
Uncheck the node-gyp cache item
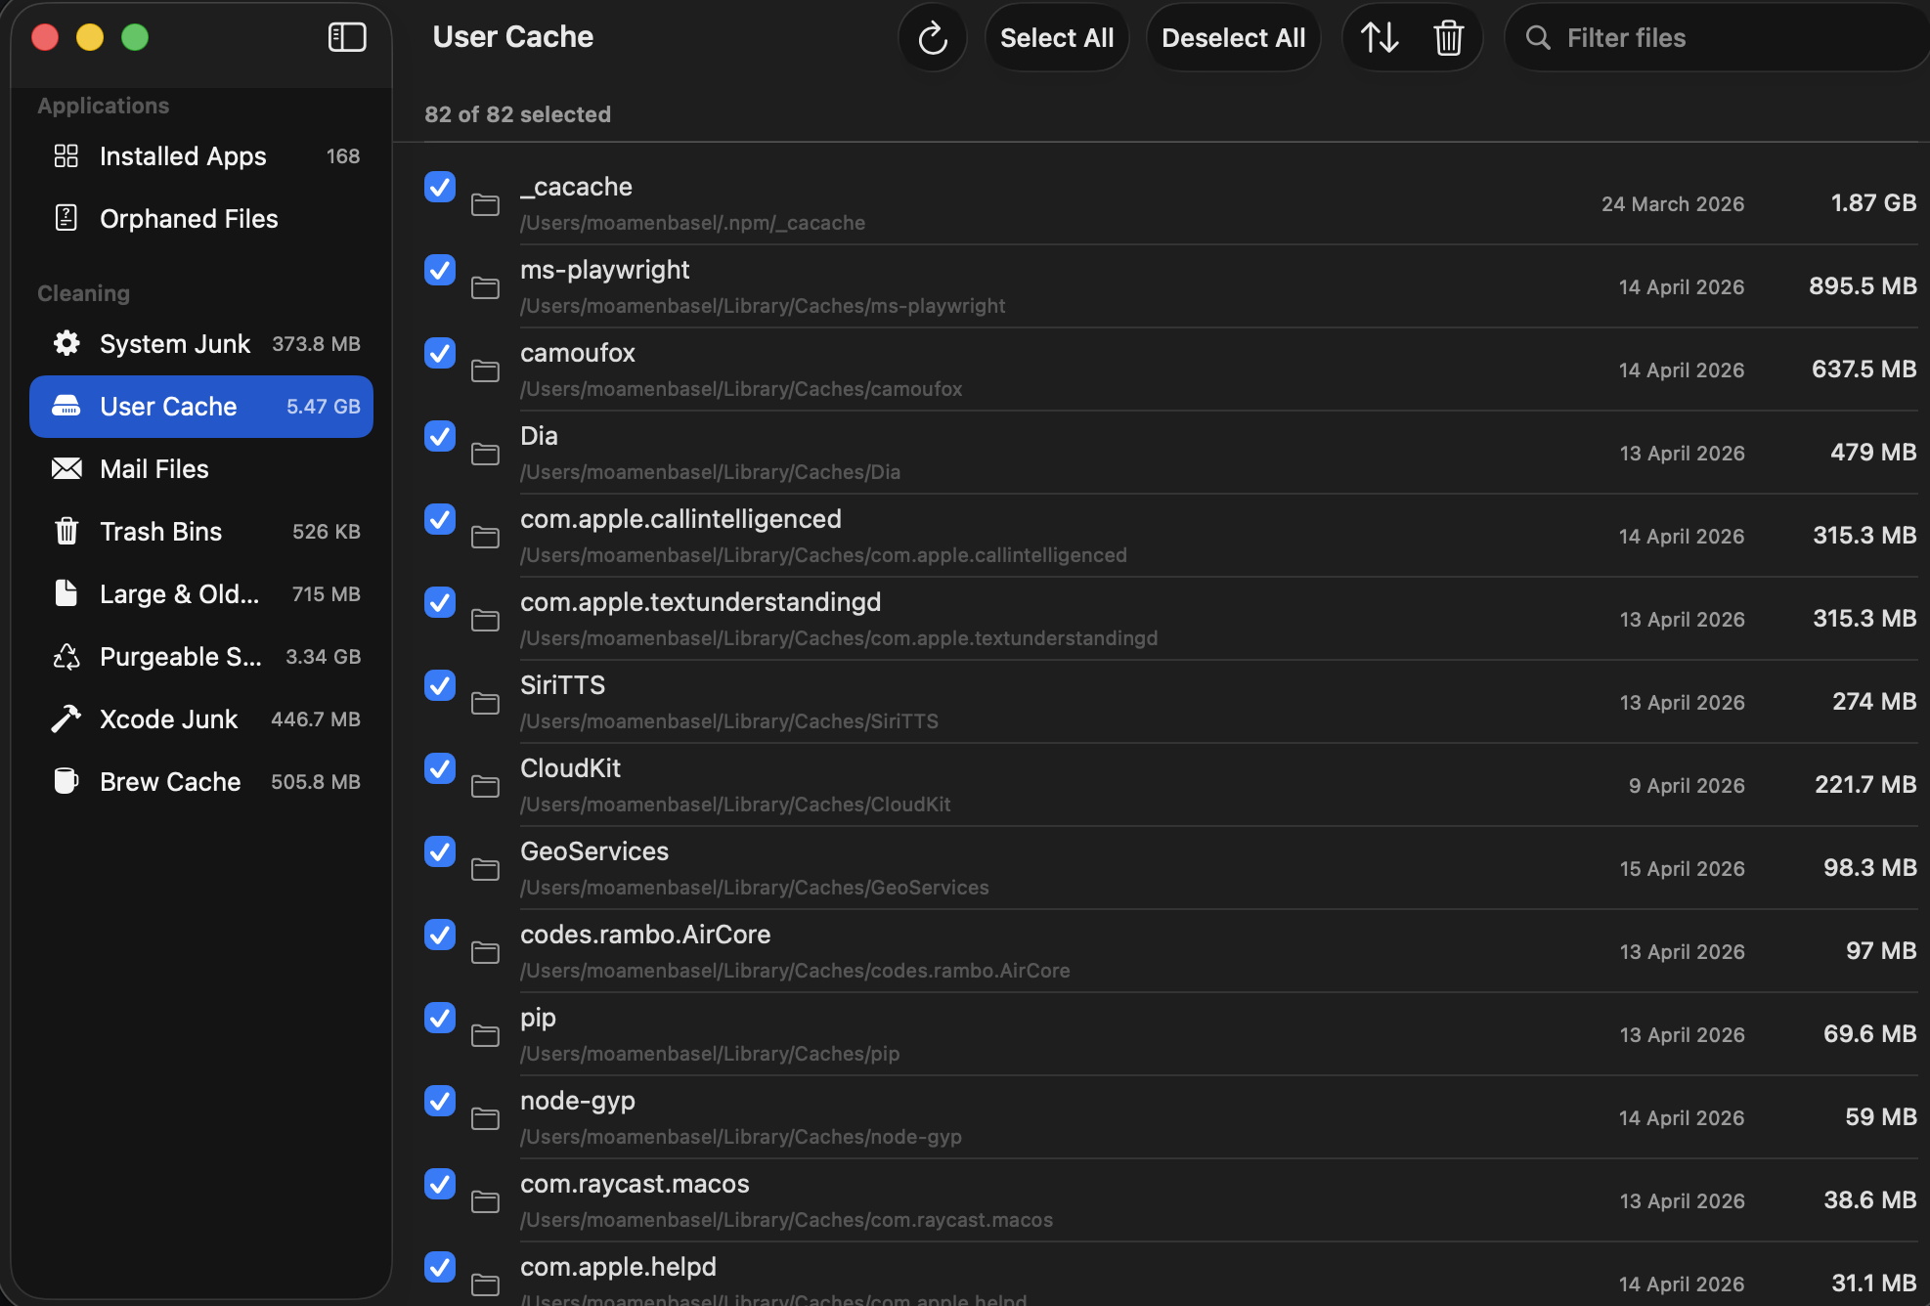[x=439, y=1102]
